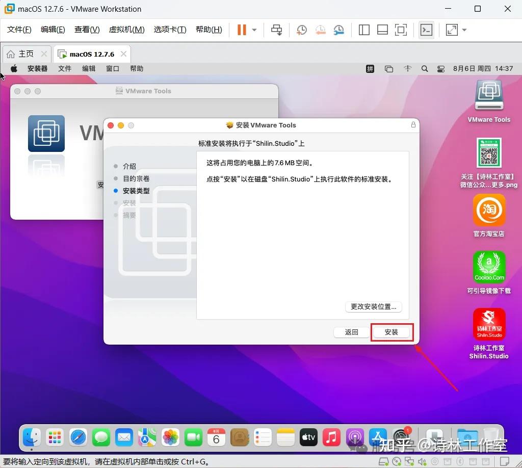
Task: Open FaceTime from the Dock
Action: click(193, 437)
